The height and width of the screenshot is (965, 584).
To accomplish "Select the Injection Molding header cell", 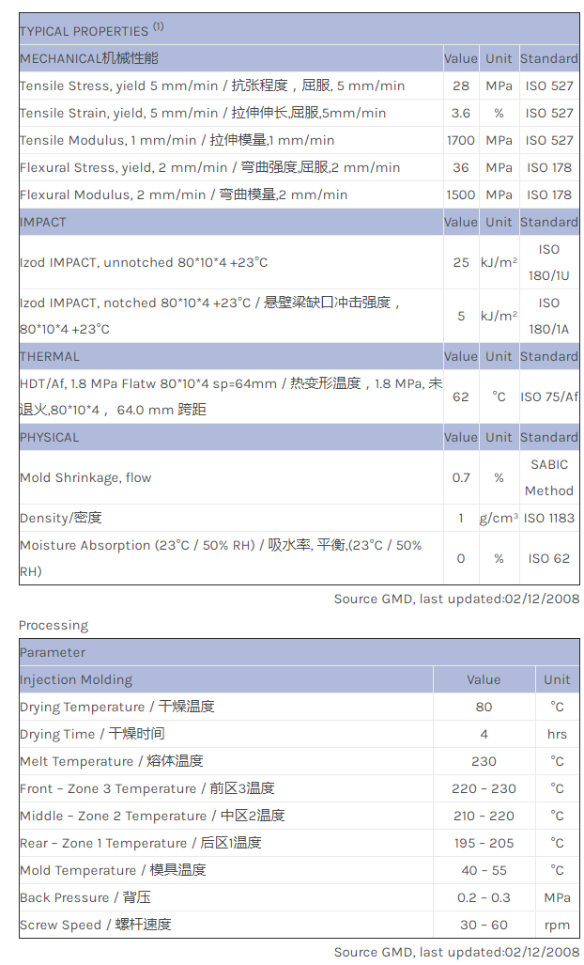I will (x=76, y=679).
